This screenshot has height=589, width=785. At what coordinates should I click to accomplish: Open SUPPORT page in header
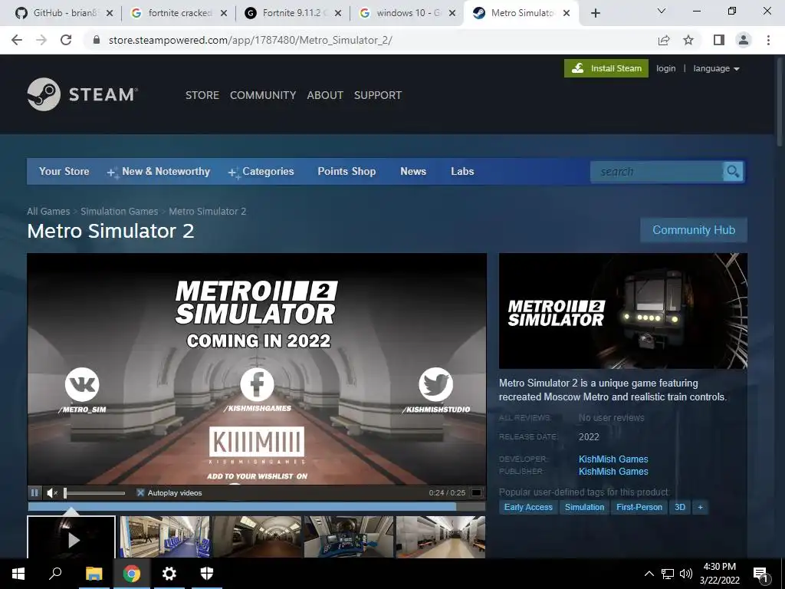(x=378, y=95)
